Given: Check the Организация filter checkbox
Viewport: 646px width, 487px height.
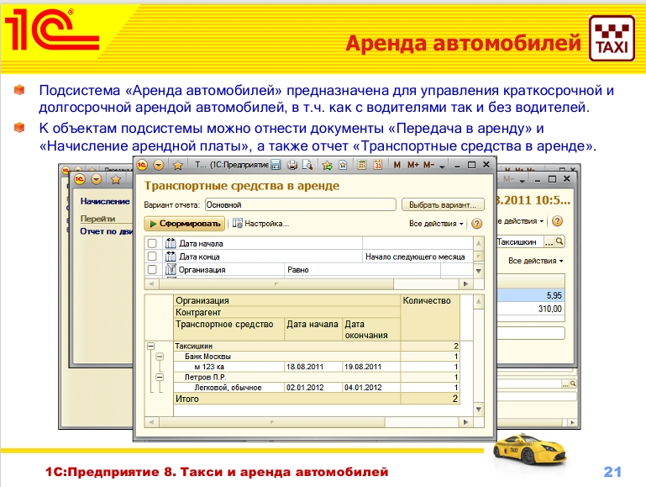Looking at the screenshot, I should (x=152, y=270).
